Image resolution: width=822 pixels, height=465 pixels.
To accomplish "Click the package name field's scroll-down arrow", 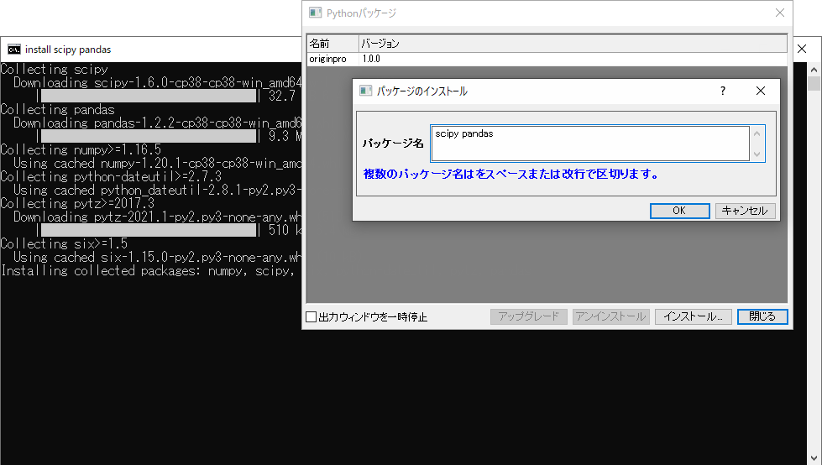I will pyautogui.click(x=757, y=154).
